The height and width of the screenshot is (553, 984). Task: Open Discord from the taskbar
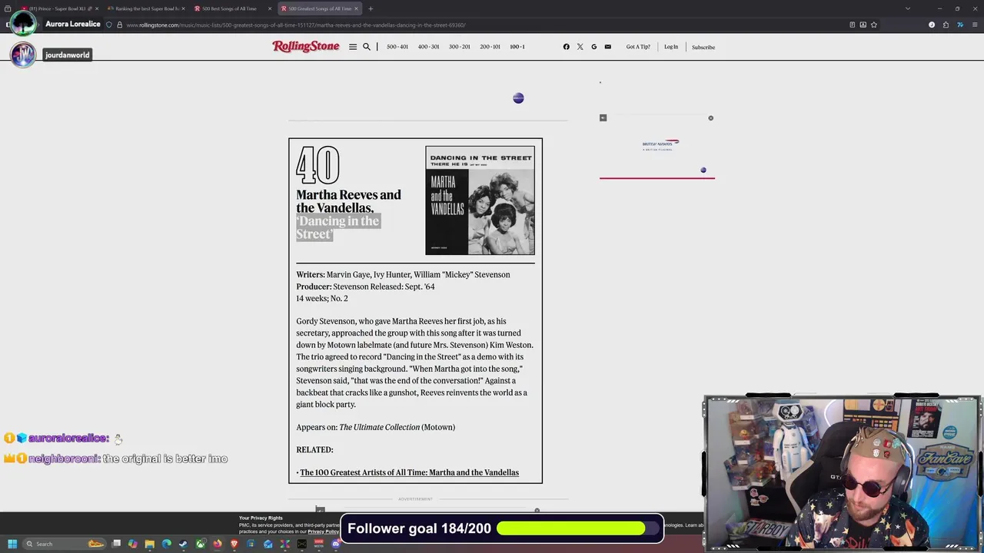[336, 544]
